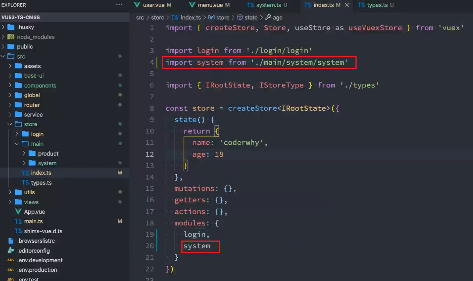Select the index.ts editor tab
Image resolution: width=473 pixels, height=281 pixels.
coord(326,5)
